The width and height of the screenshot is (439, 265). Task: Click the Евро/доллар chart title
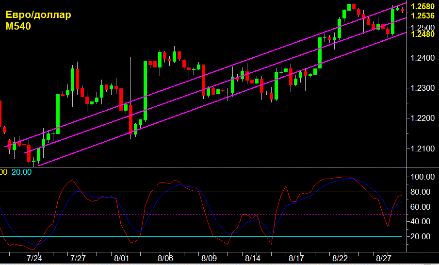click(x=38, y=15)
